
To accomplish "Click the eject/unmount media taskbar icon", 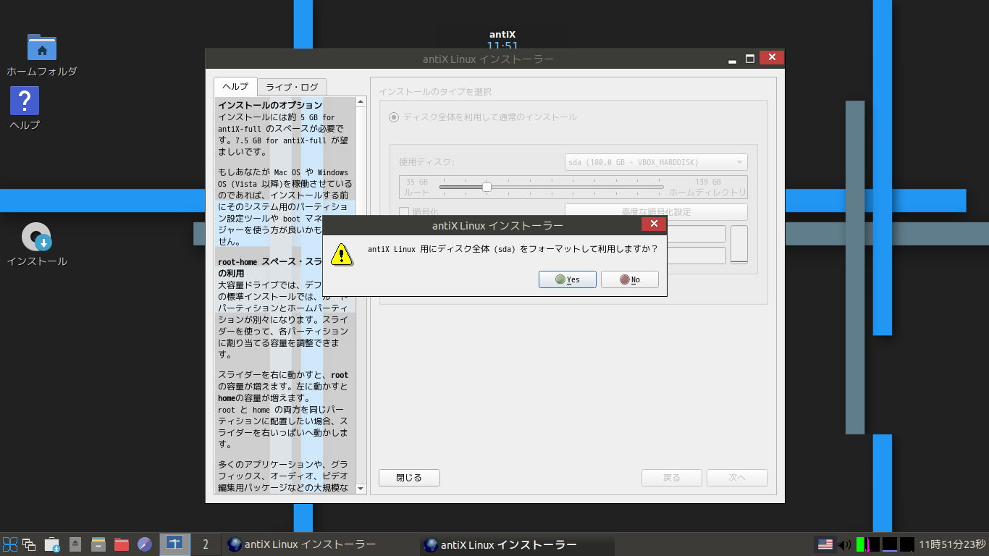I will pos(75,544).
